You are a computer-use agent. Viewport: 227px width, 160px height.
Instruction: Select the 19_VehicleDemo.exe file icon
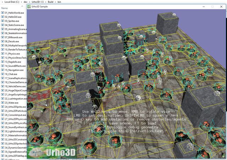pyautogui.click(x=2, y=86)
